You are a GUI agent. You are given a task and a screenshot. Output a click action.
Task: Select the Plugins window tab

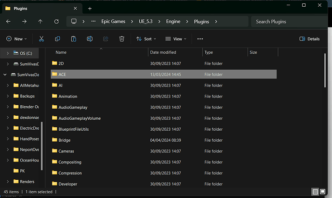pos(41,9)
